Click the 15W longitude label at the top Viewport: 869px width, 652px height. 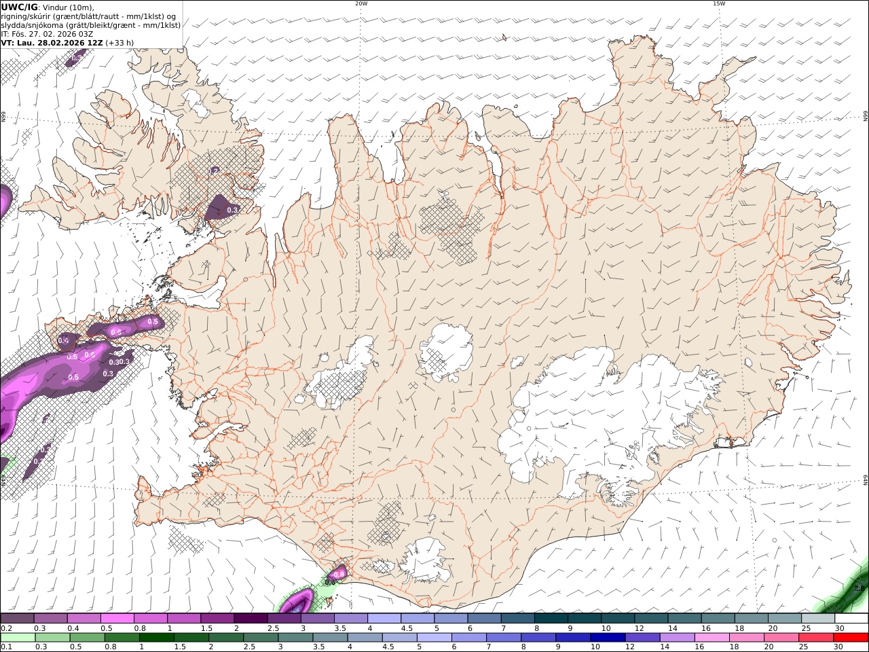[x=719, y=3]
